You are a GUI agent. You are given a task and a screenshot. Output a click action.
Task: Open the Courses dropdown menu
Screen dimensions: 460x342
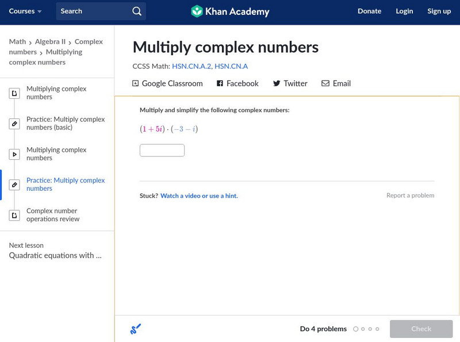[25, 11]
